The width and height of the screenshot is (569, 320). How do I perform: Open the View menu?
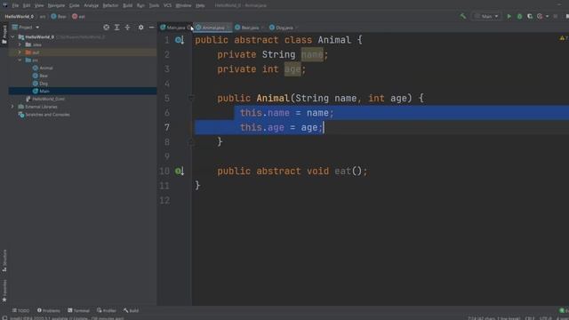(39, 5)
